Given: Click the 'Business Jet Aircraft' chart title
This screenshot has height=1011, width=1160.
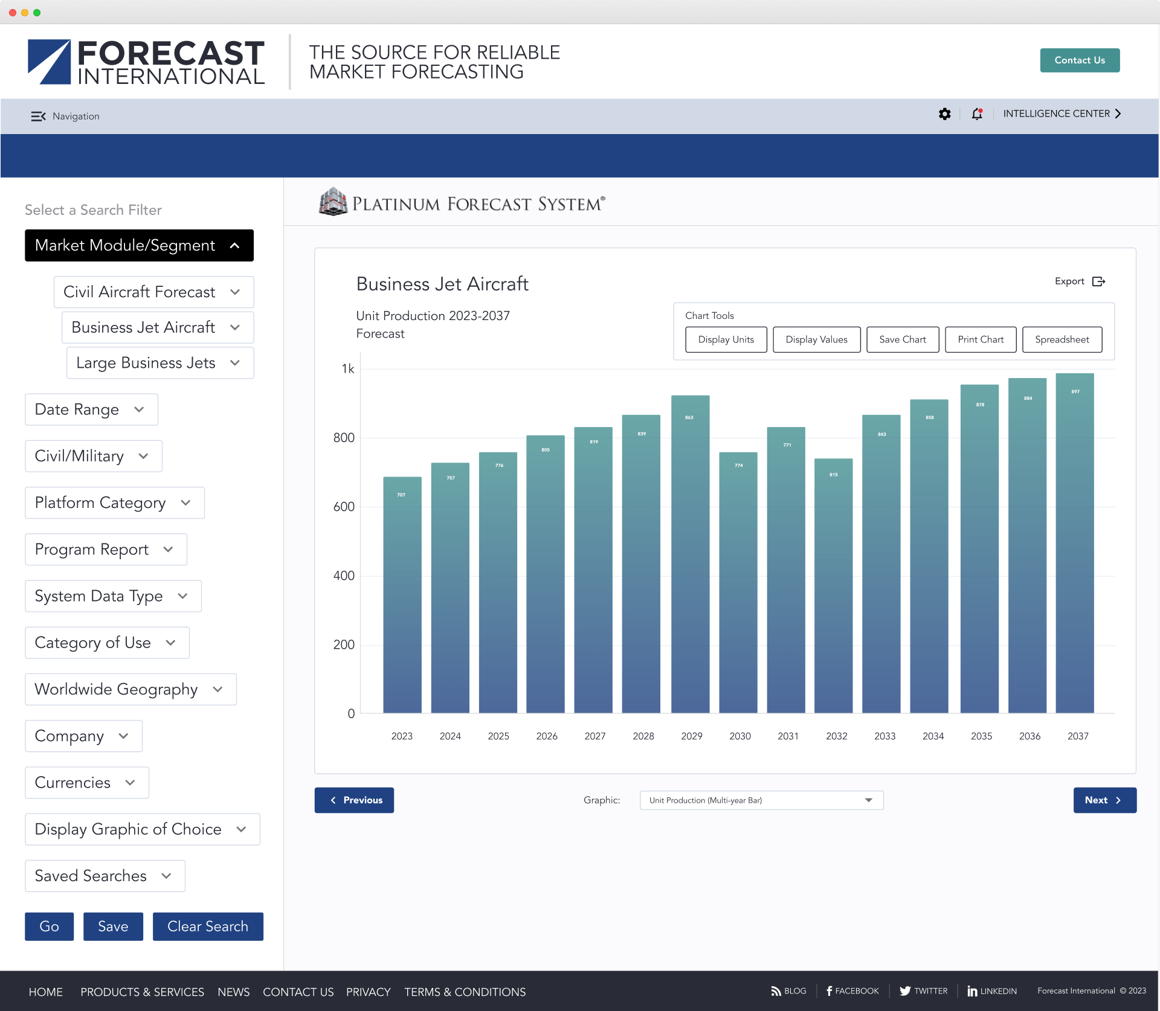Looking at the screenshot, I should pos(442,284).
